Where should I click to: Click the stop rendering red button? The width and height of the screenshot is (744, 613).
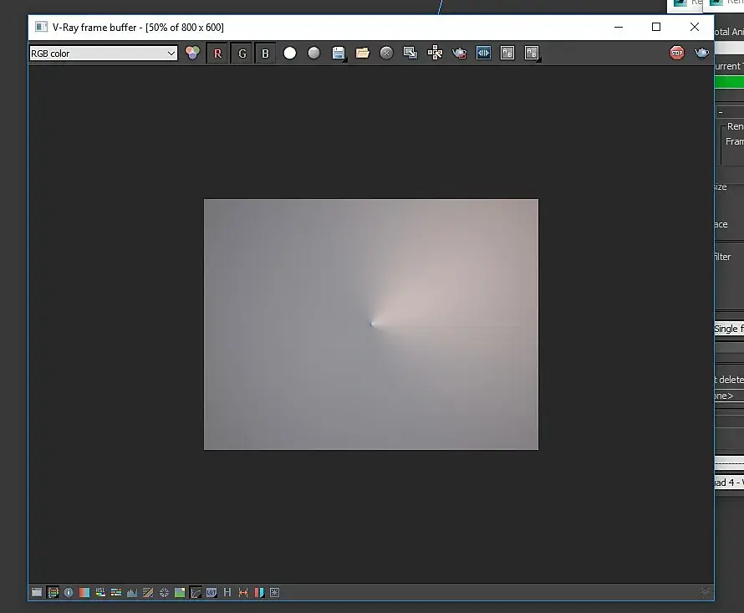click(677, 53)
